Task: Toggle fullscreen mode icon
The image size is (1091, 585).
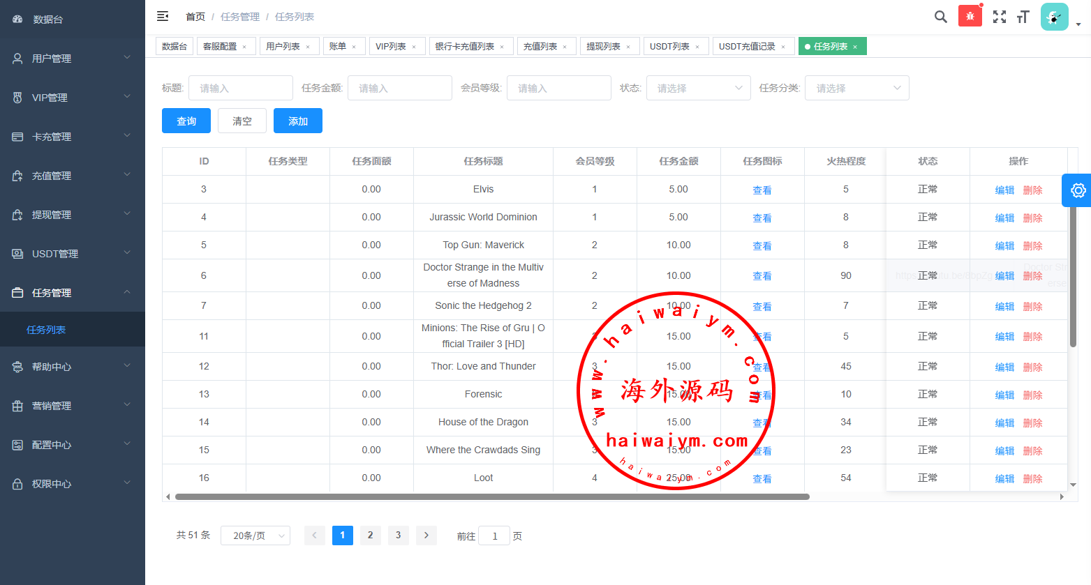Action: click(1000, 17)
